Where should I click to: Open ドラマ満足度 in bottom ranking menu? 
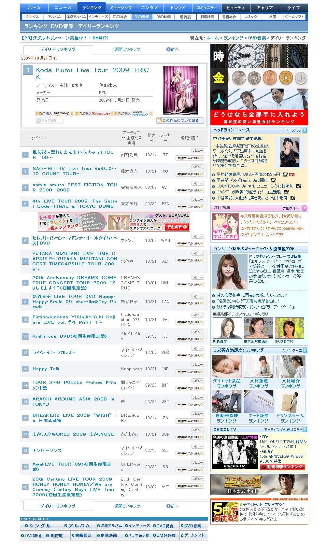[x=137, y=535]
